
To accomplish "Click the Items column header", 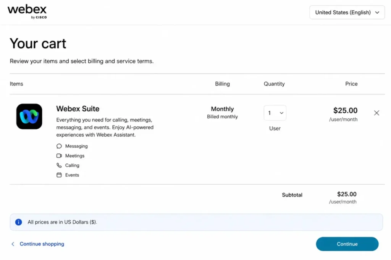I will (x=16, y=84).
